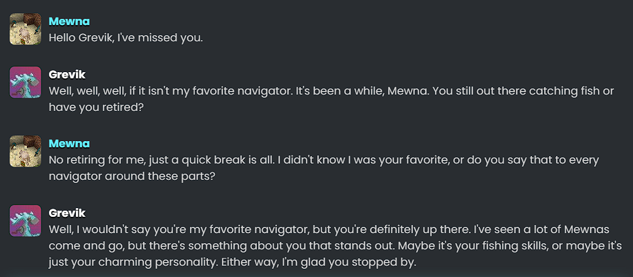The width and height of the screenshot is (633, 277).
Task: Click Mewna's avatar beside the 'Hello Grevik' message
Action: tap(26, 29)
